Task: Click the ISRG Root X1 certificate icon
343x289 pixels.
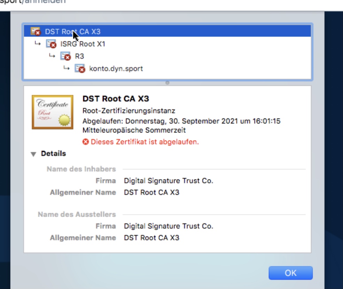Action: pos(51,44)
